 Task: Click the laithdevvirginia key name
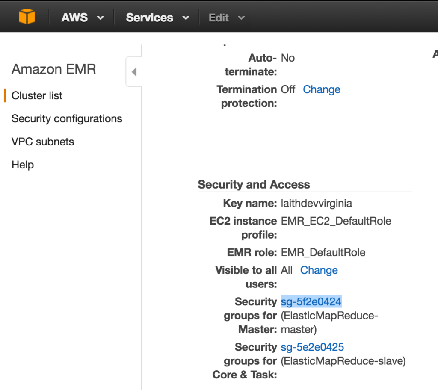click(316, 203)
